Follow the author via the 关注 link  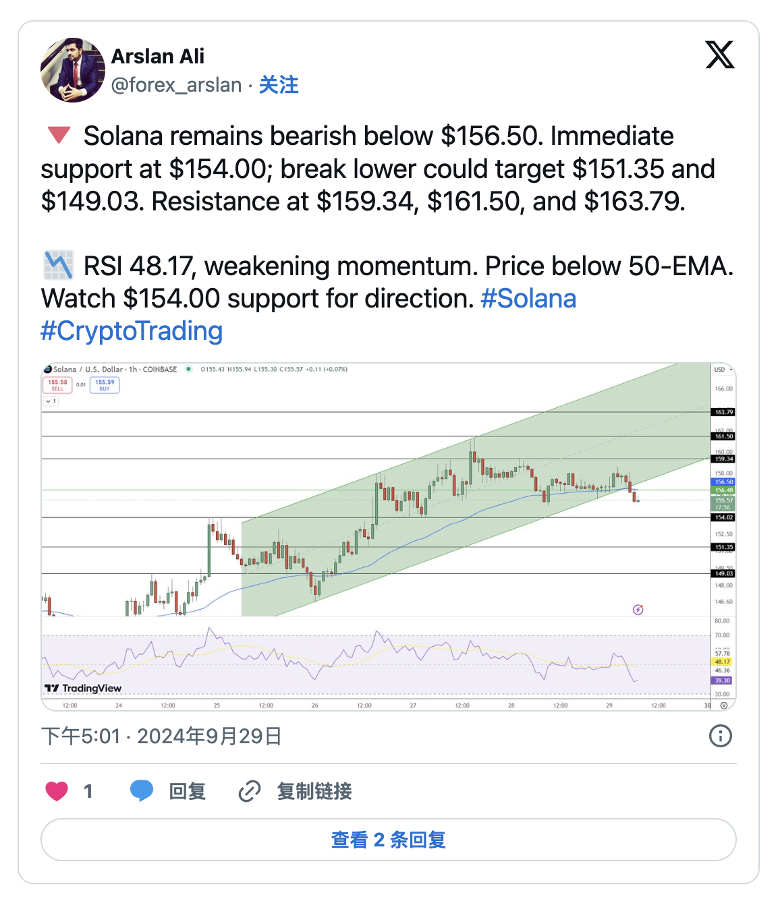279,85
